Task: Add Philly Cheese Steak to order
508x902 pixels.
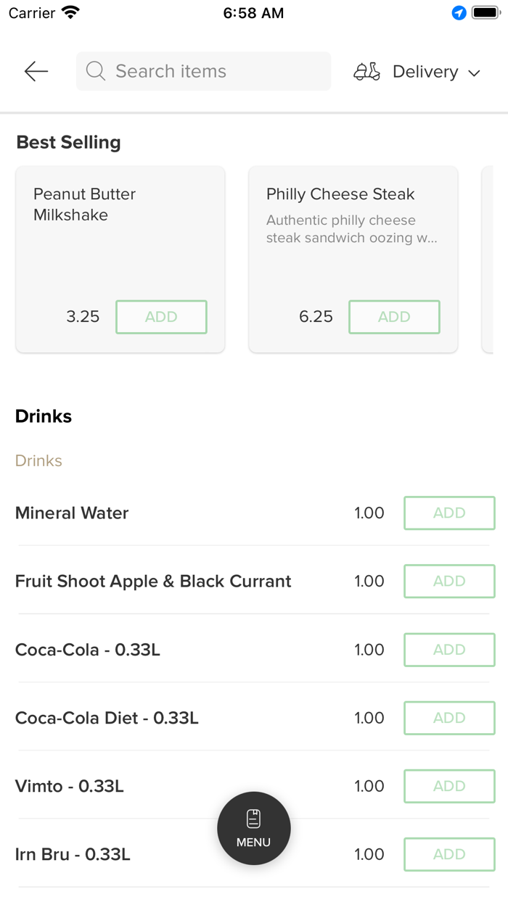Action: (394, 317)
